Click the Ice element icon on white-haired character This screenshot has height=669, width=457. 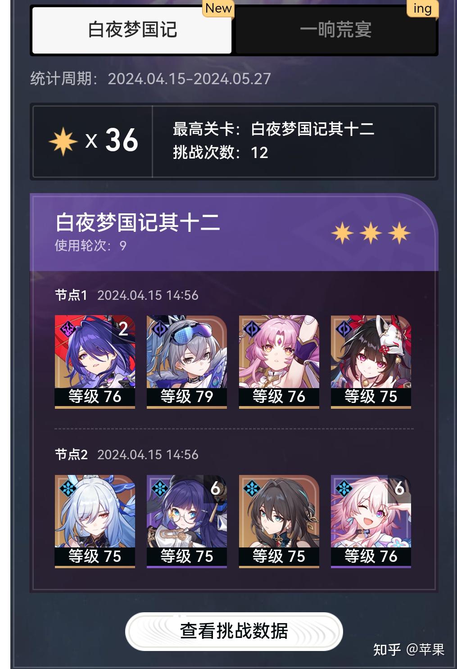click(68, 488)
